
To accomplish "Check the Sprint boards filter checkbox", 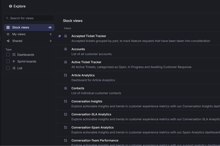I will (8, 61).
